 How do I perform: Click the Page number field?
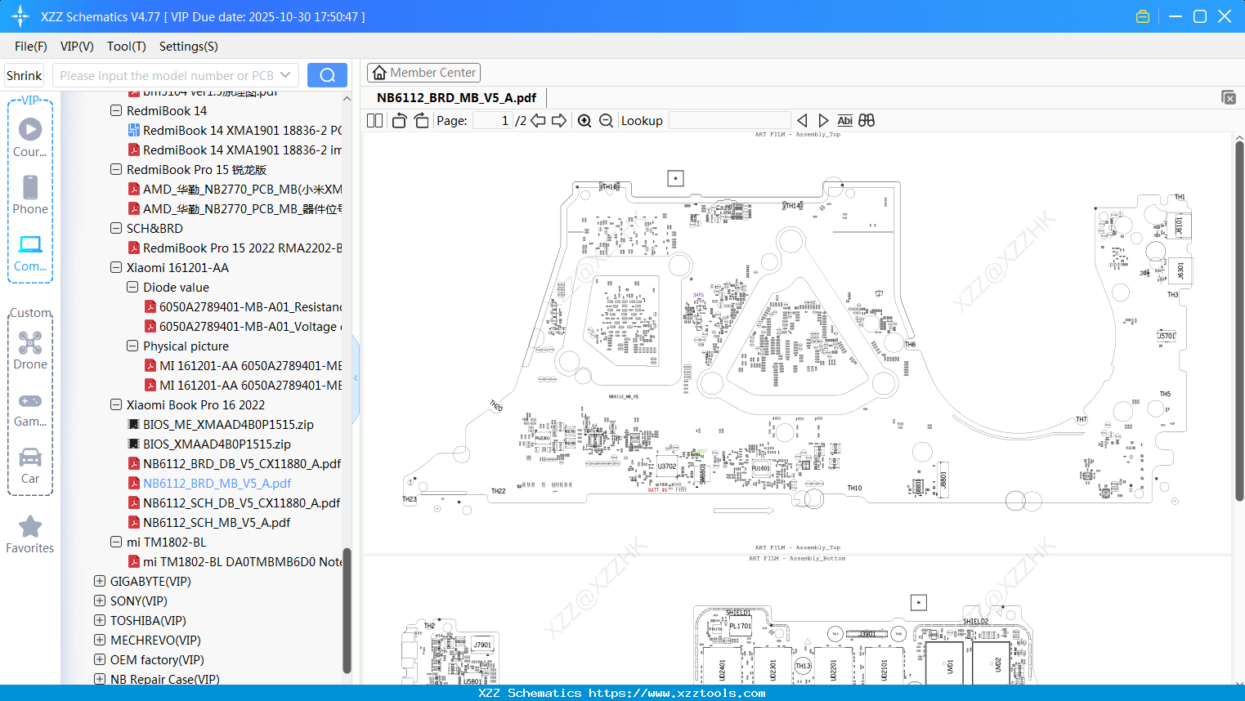pos(492,121)
